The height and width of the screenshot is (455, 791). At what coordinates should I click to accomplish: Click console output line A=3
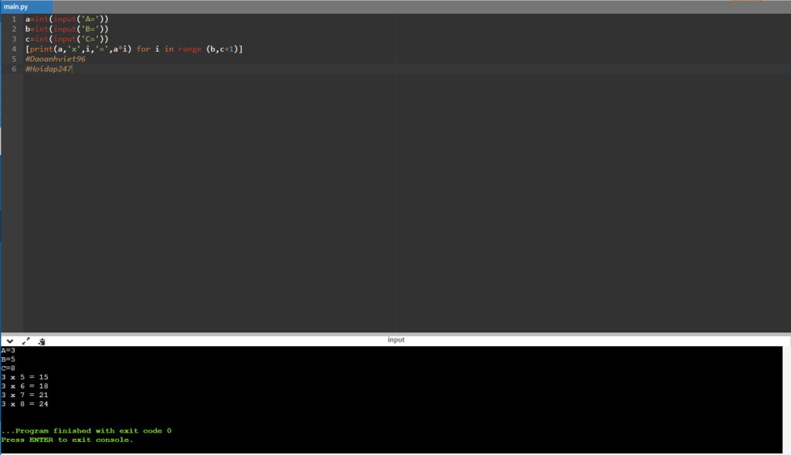(x=8, y=350)
